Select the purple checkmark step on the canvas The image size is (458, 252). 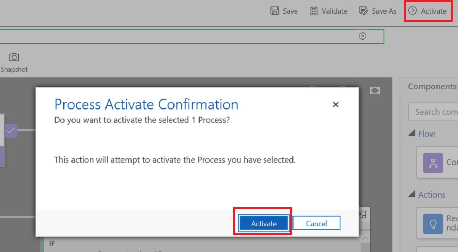pos(10,130)
